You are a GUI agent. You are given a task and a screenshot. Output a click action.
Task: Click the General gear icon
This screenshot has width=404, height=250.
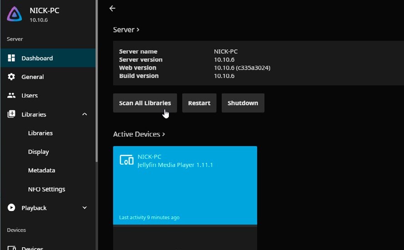[x=11, y=77]
